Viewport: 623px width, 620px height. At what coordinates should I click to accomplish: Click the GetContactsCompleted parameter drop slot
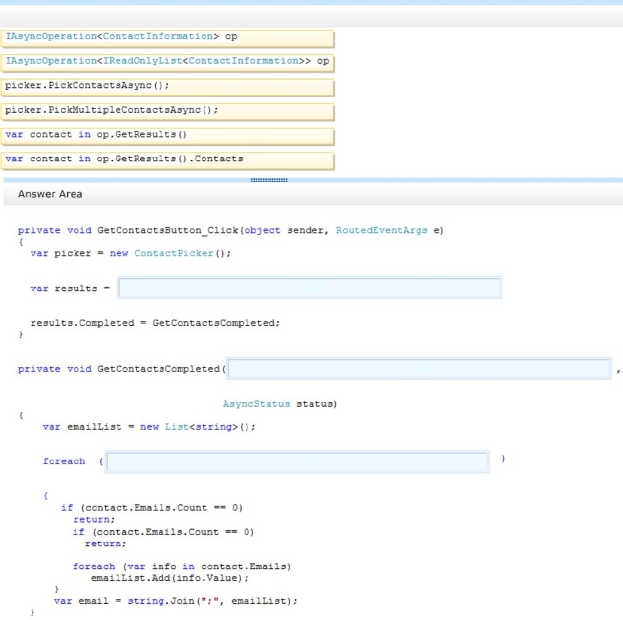419,368
